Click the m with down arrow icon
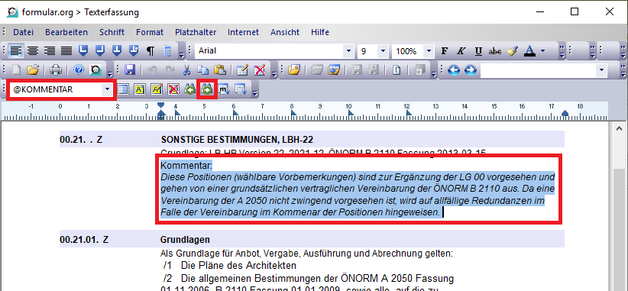The height and width of the screenshot is (291, 628). click(x=224, y=89)
